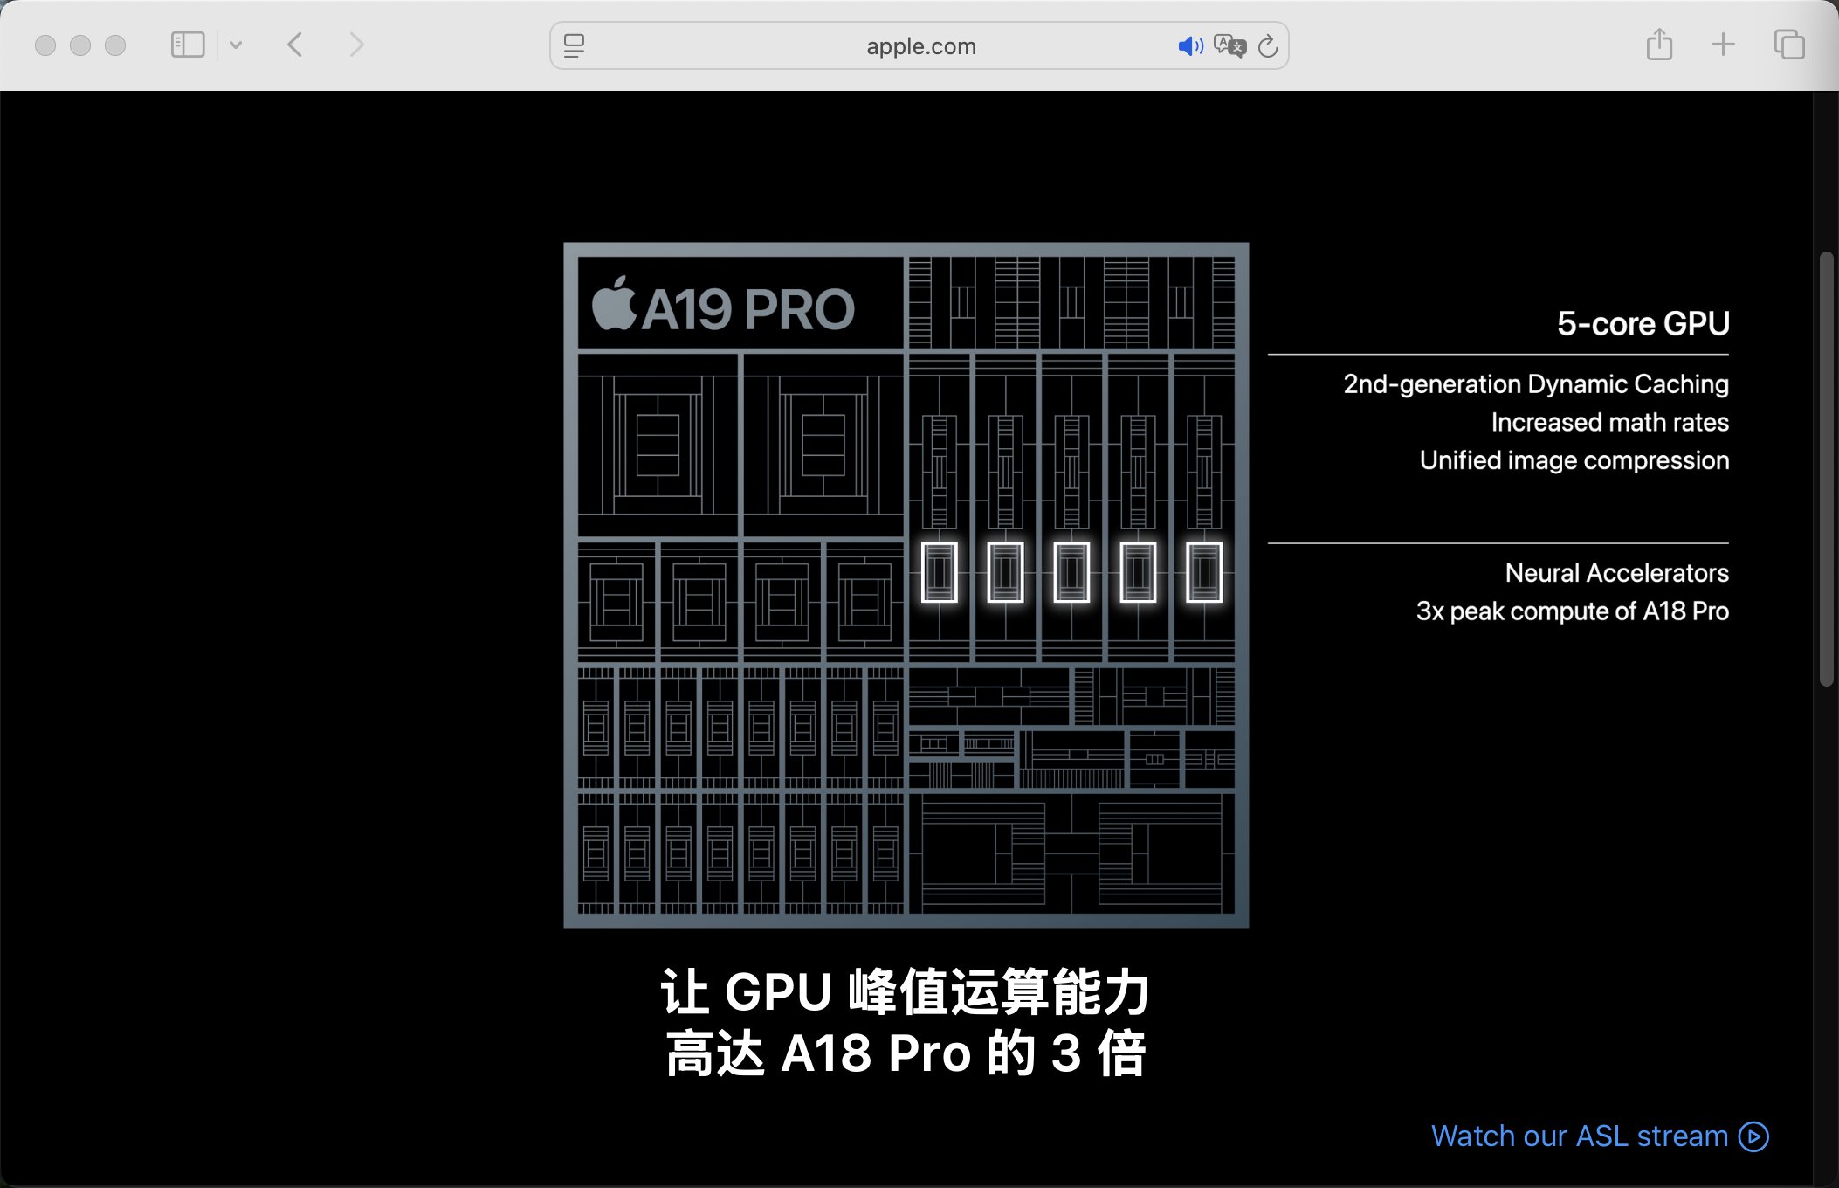Click "Unified image compression" text
The height and width of the screenshot is (1188, 1839).
click(1574, 460)
